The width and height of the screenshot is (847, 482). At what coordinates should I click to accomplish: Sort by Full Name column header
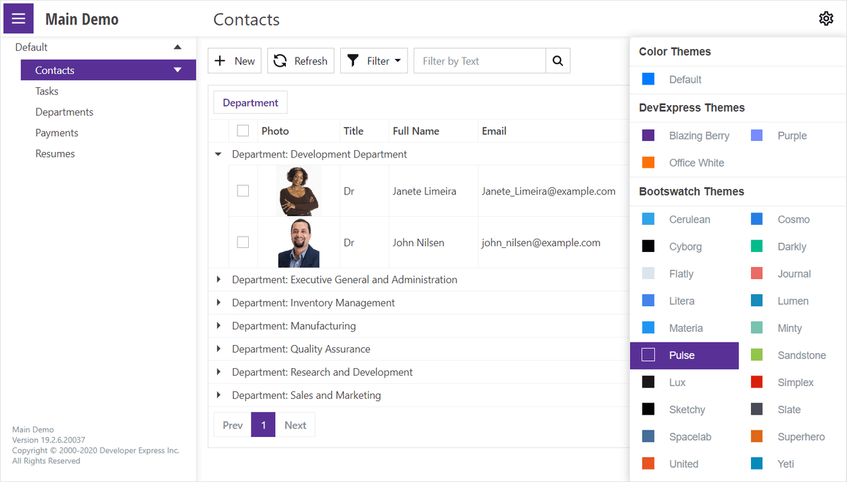[416, 131]
